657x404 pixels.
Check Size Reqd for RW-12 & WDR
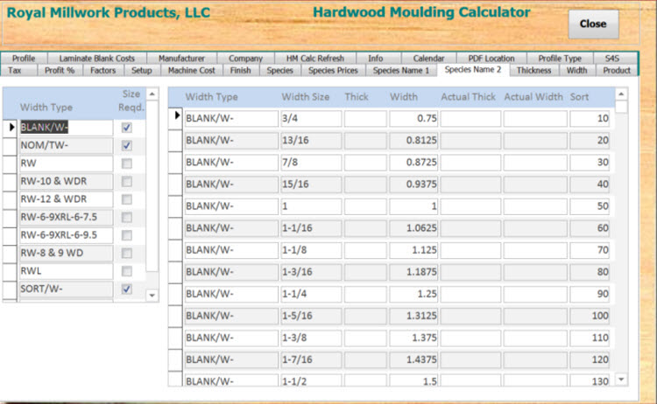click(126, 199)
